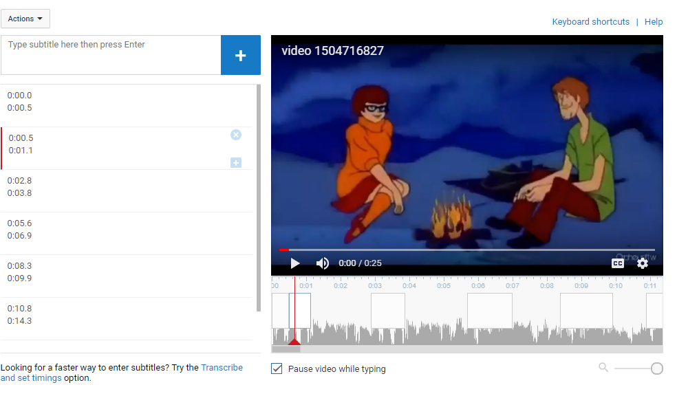The image size is (677, 396).
Task: Open the Help link
Action: point(654,21)
